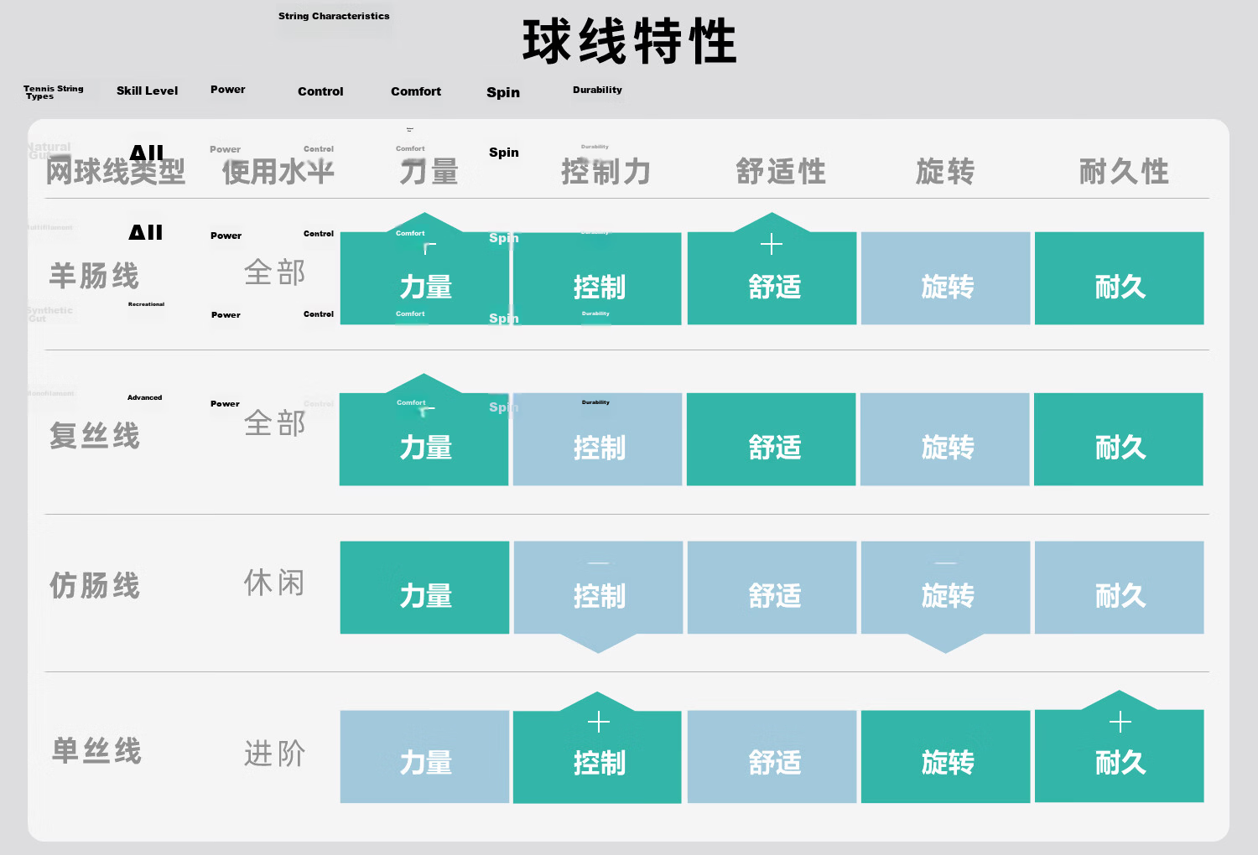Click the 控制 cell in 羊肠线 row
1258x855 pixels.
[x=597, y=278]
